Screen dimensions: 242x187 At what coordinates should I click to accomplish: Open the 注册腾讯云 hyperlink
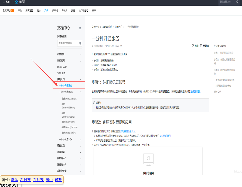[x=195, y=92]
